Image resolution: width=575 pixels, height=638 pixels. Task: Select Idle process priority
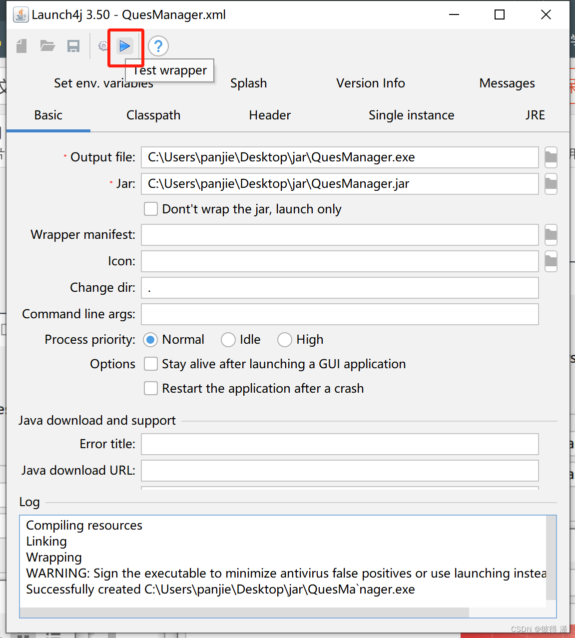point(228,340)
